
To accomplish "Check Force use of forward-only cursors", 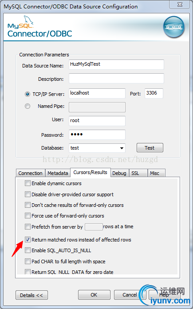I will 28,216.
